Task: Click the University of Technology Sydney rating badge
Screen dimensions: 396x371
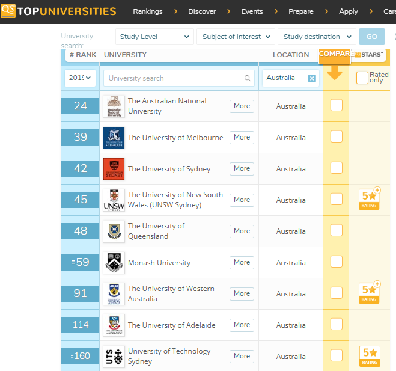Action: pos(369,355)
